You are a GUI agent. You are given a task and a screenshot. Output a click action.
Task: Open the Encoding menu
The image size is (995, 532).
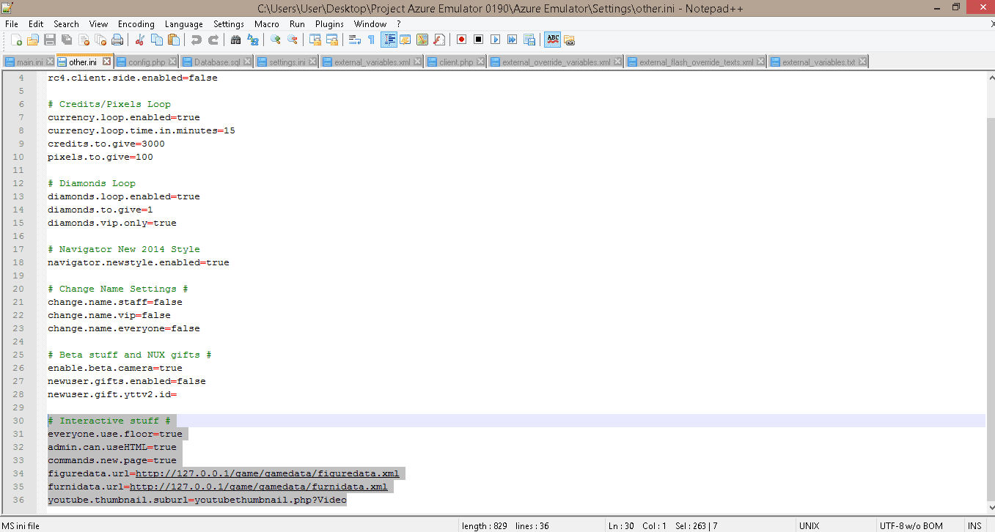click(x=136, y=24)
